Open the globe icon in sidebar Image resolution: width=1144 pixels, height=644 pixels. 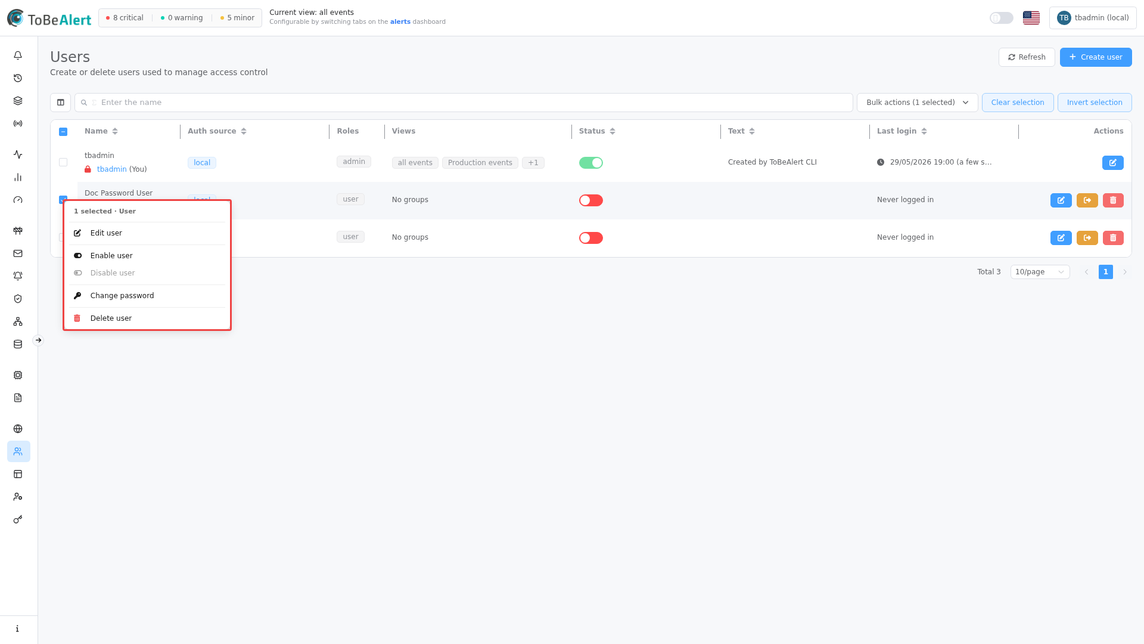pos(18,429)
